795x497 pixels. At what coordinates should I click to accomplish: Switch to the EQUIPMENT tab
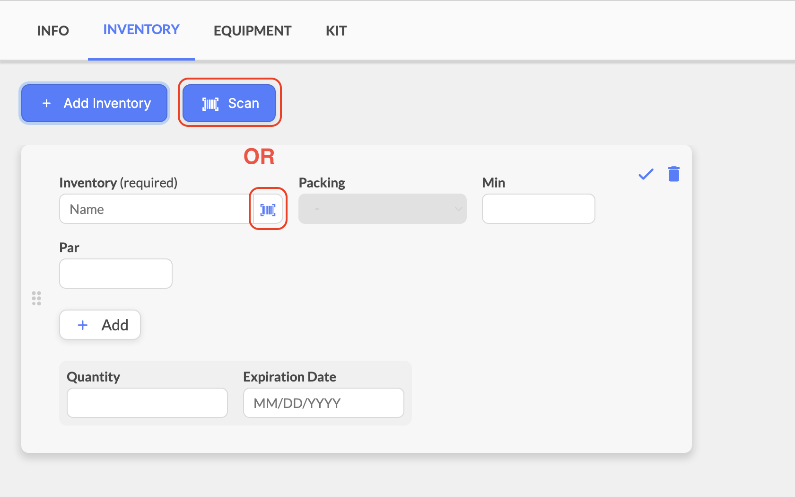(x=253, y=31)
